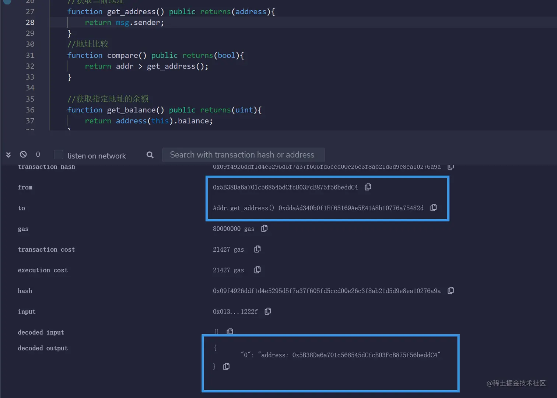Viewport: 557px width, 398px height.
Task: Copy the transaction cost value
Action: pos(258,249)
